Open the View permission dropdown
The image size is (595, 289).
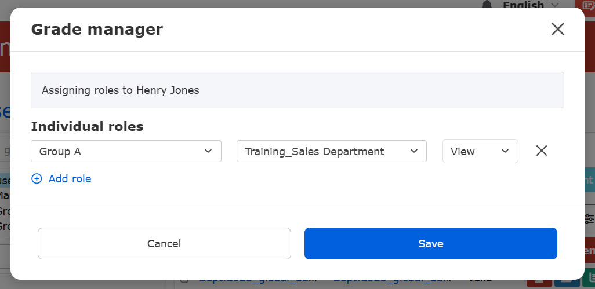coord(480,151)
